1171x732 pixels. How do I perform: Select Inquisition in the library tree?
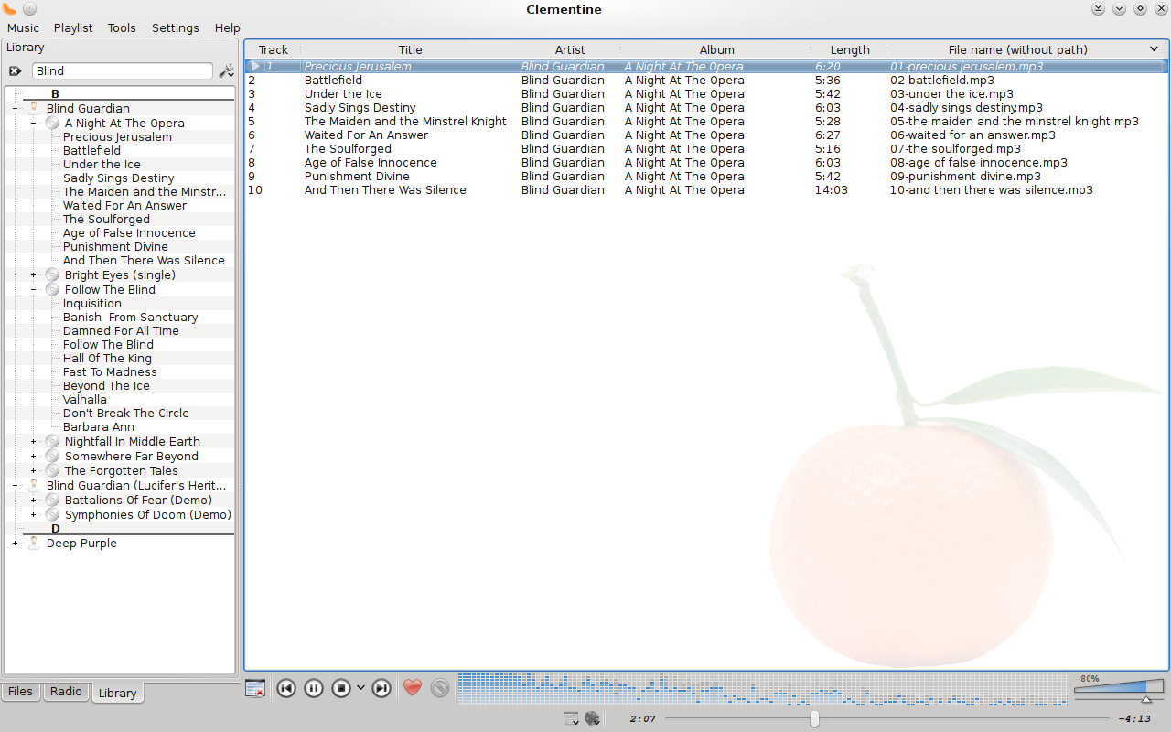click(x=92, y=304)
